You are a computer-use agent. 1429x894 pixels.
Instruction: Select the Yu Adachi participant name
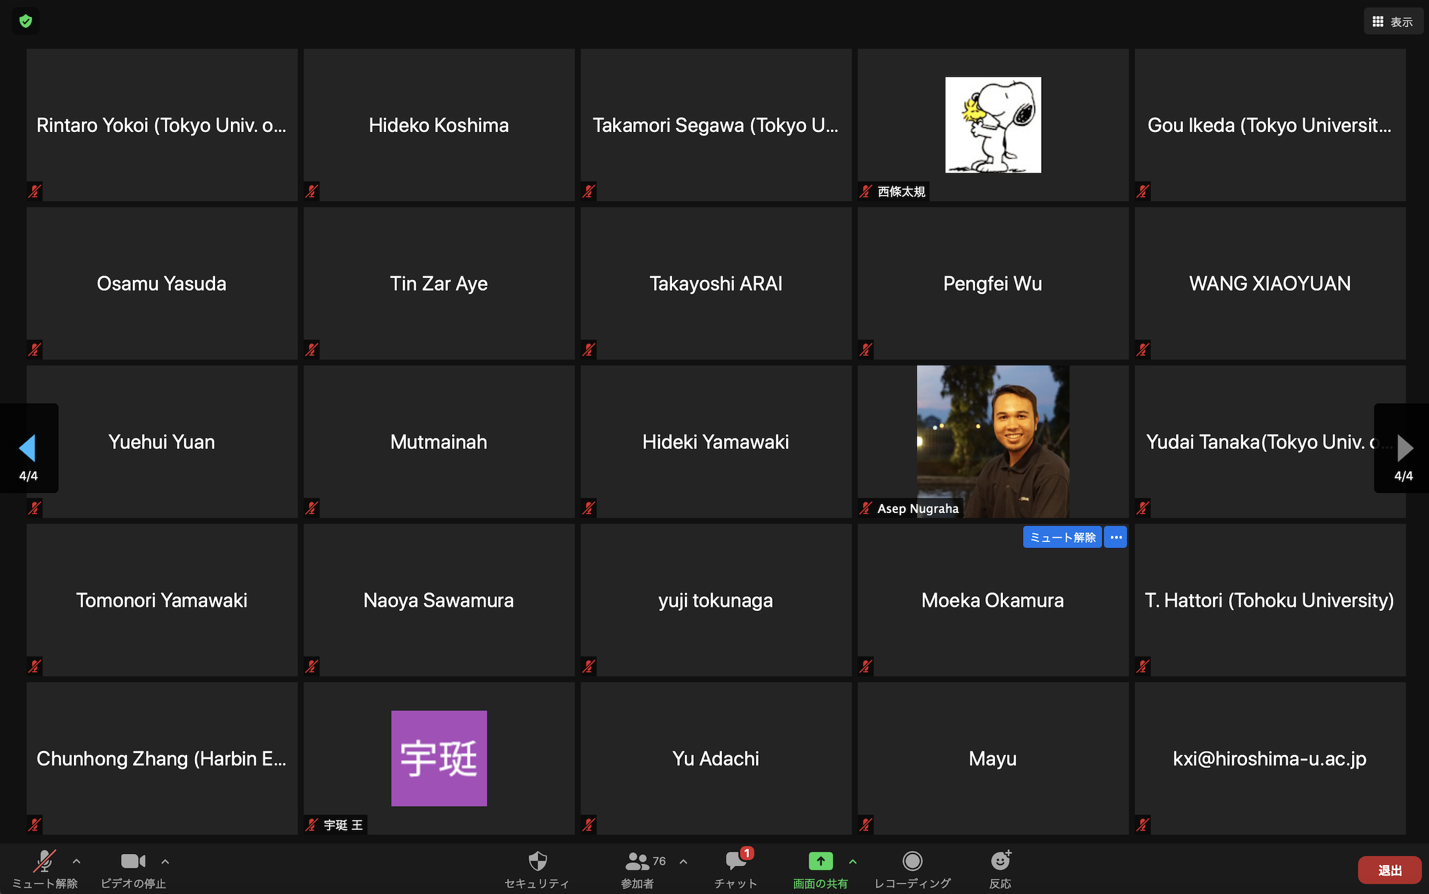[716, 759]
